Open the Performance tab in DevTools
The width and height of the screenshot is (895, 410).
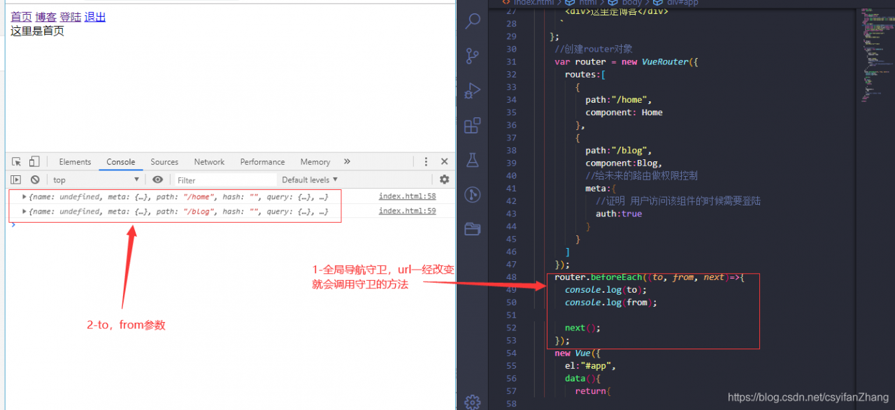[262, 161]
